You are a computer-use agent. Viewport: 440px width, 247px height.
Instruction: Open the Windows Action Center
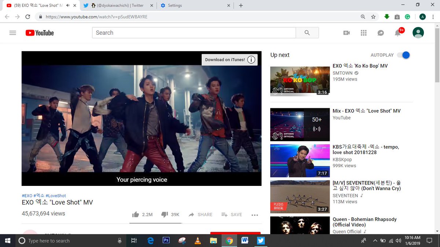coord(429,240)
